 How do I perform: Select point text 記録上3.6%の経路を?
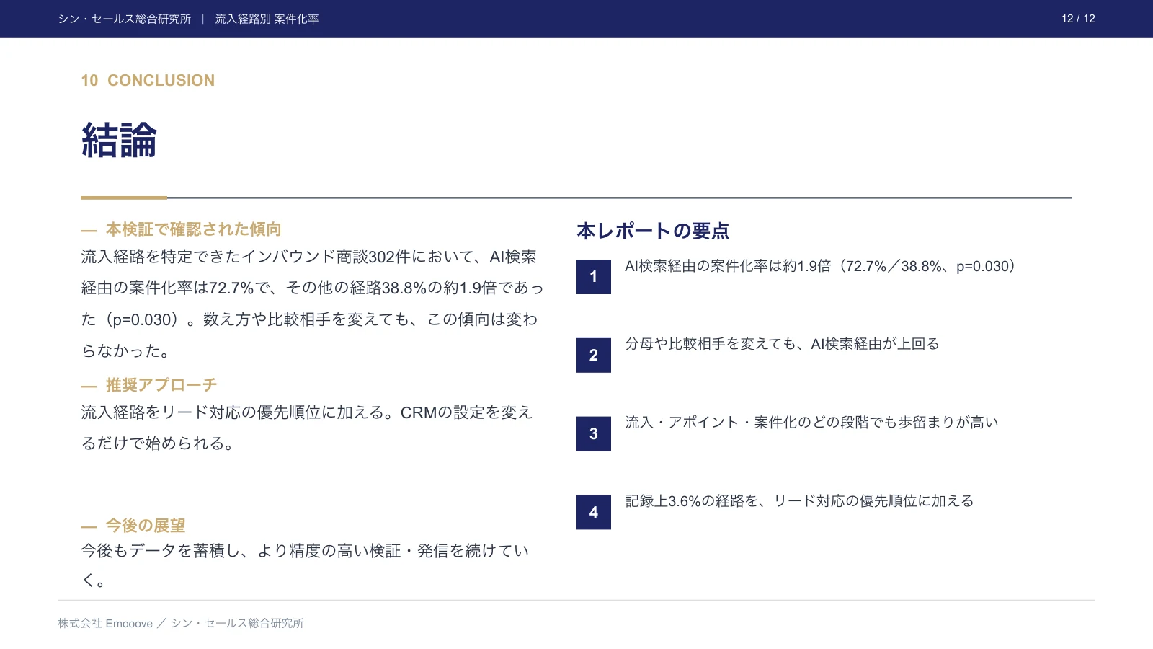click(x=691, y=500)
